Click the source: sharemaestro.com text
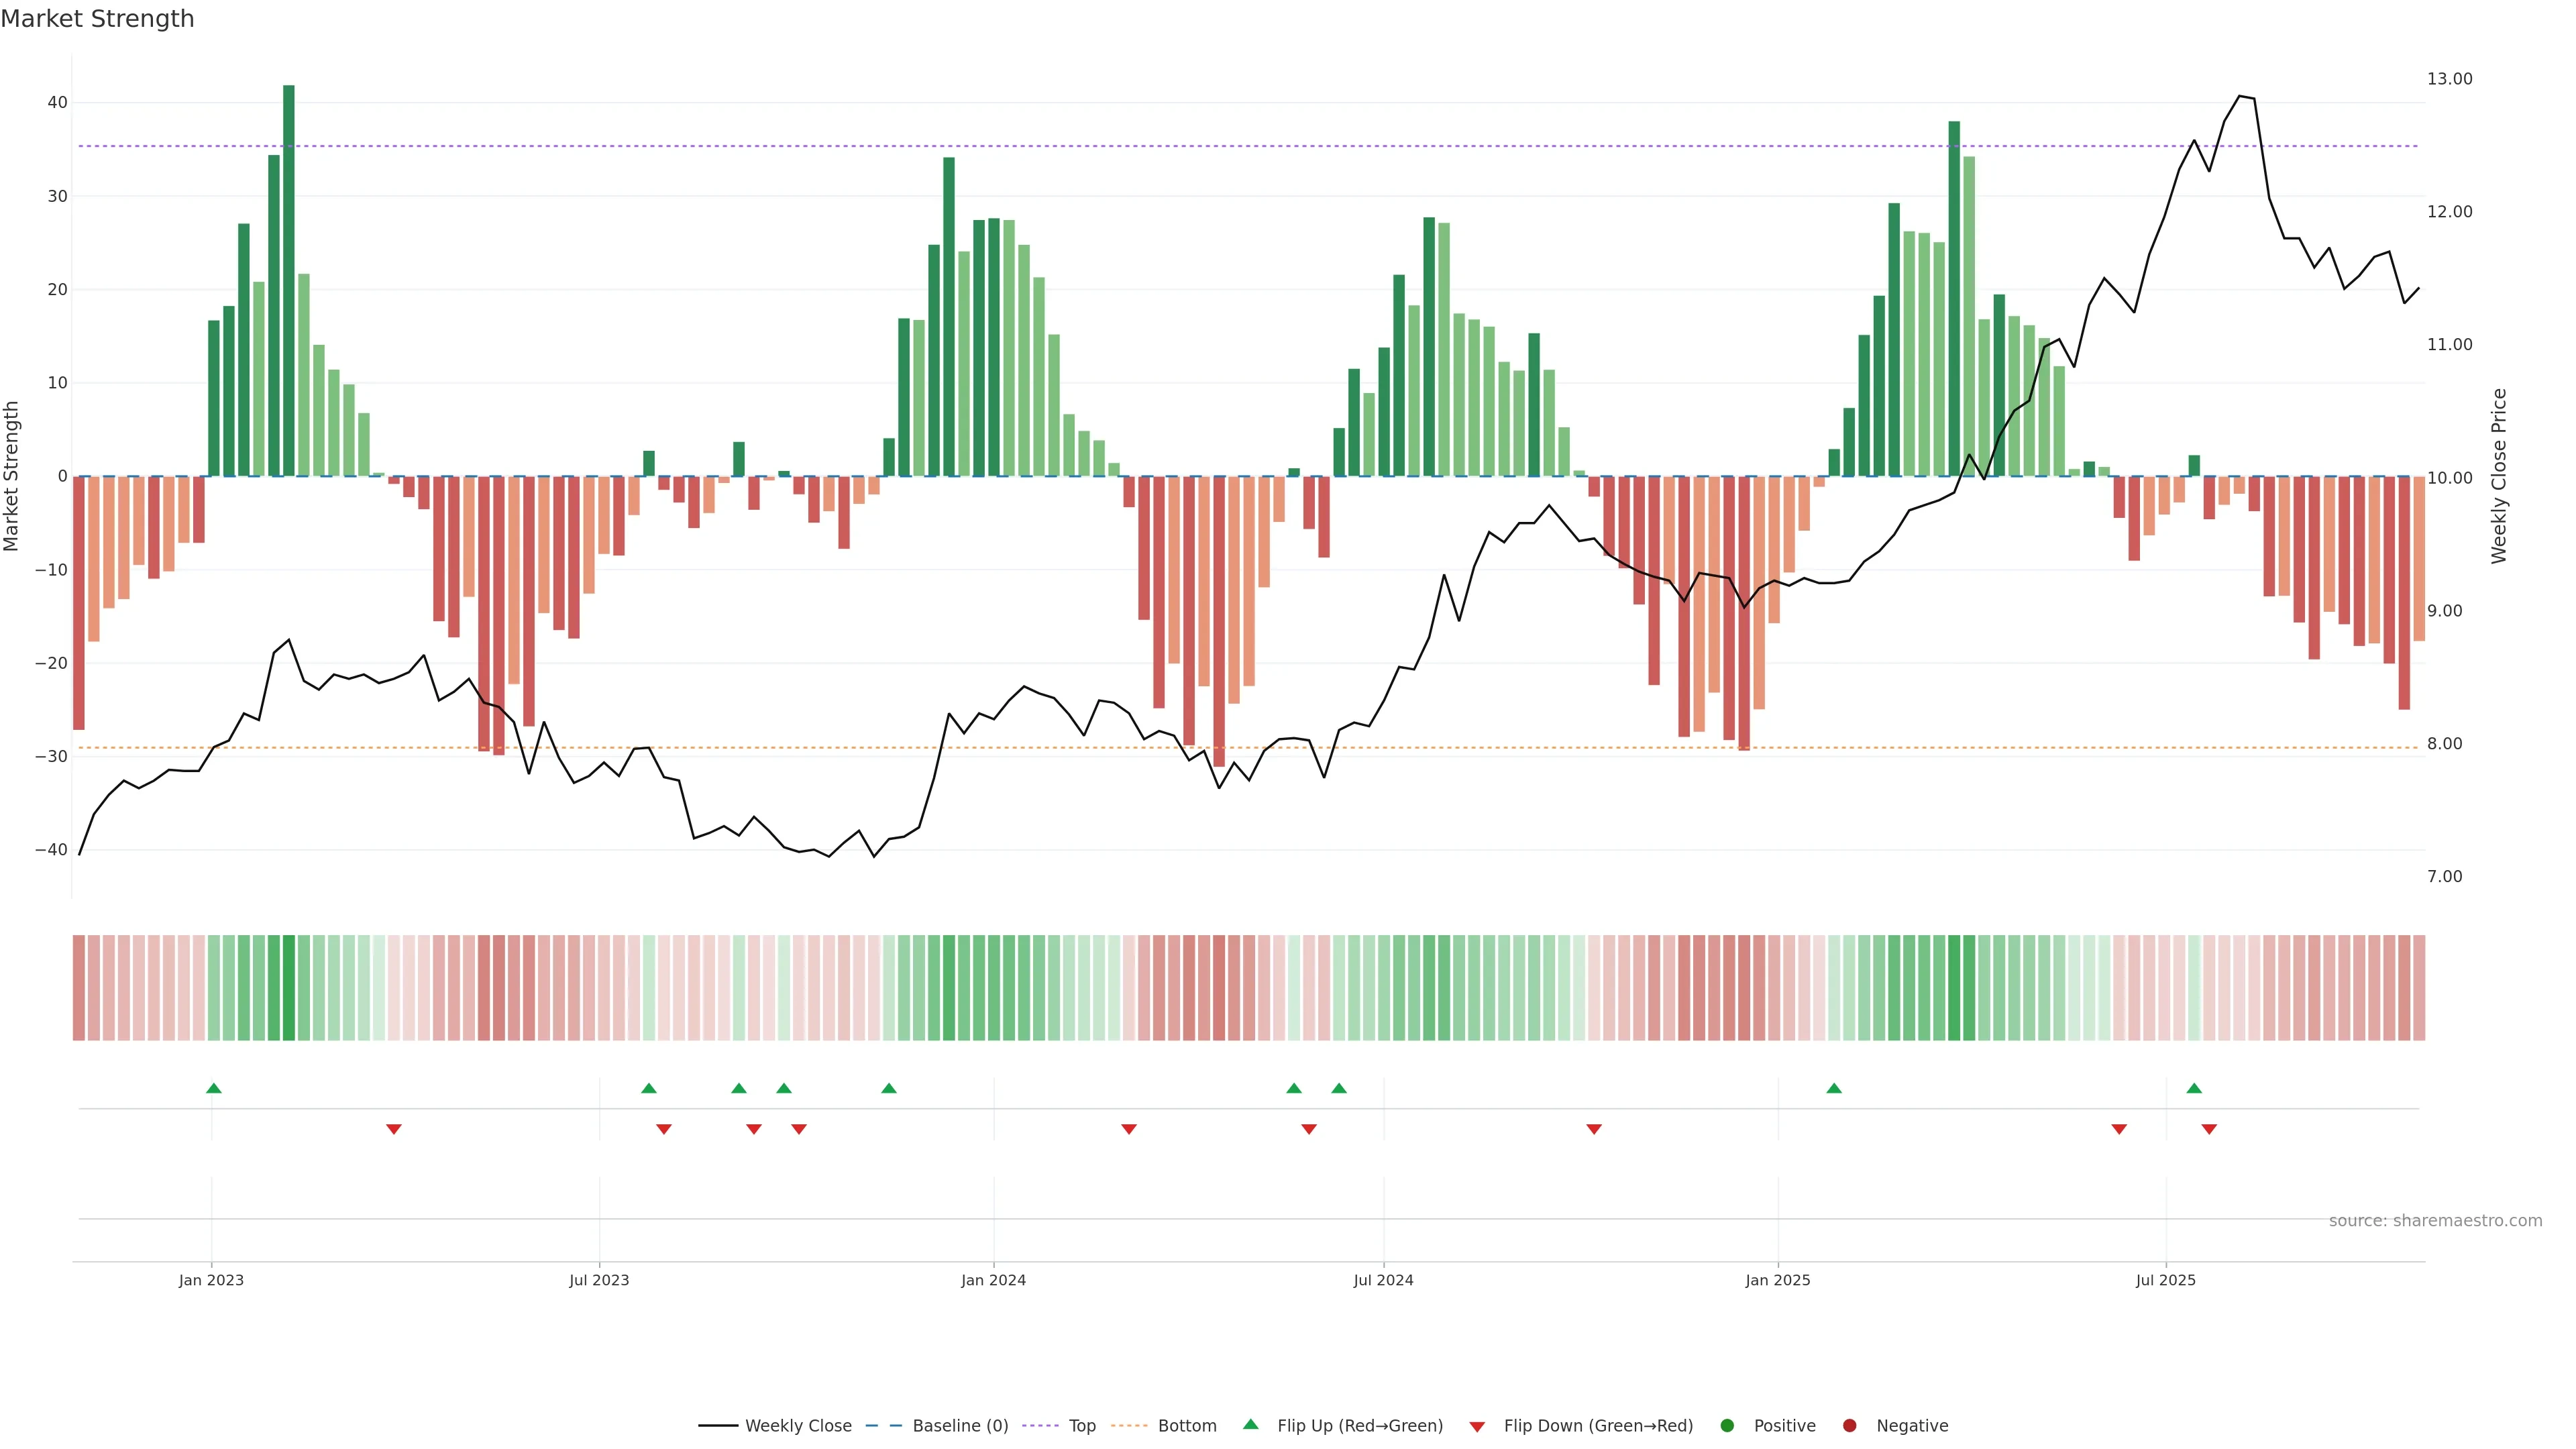This screenshot has width=2576, height=1449. (2435, 1221)
